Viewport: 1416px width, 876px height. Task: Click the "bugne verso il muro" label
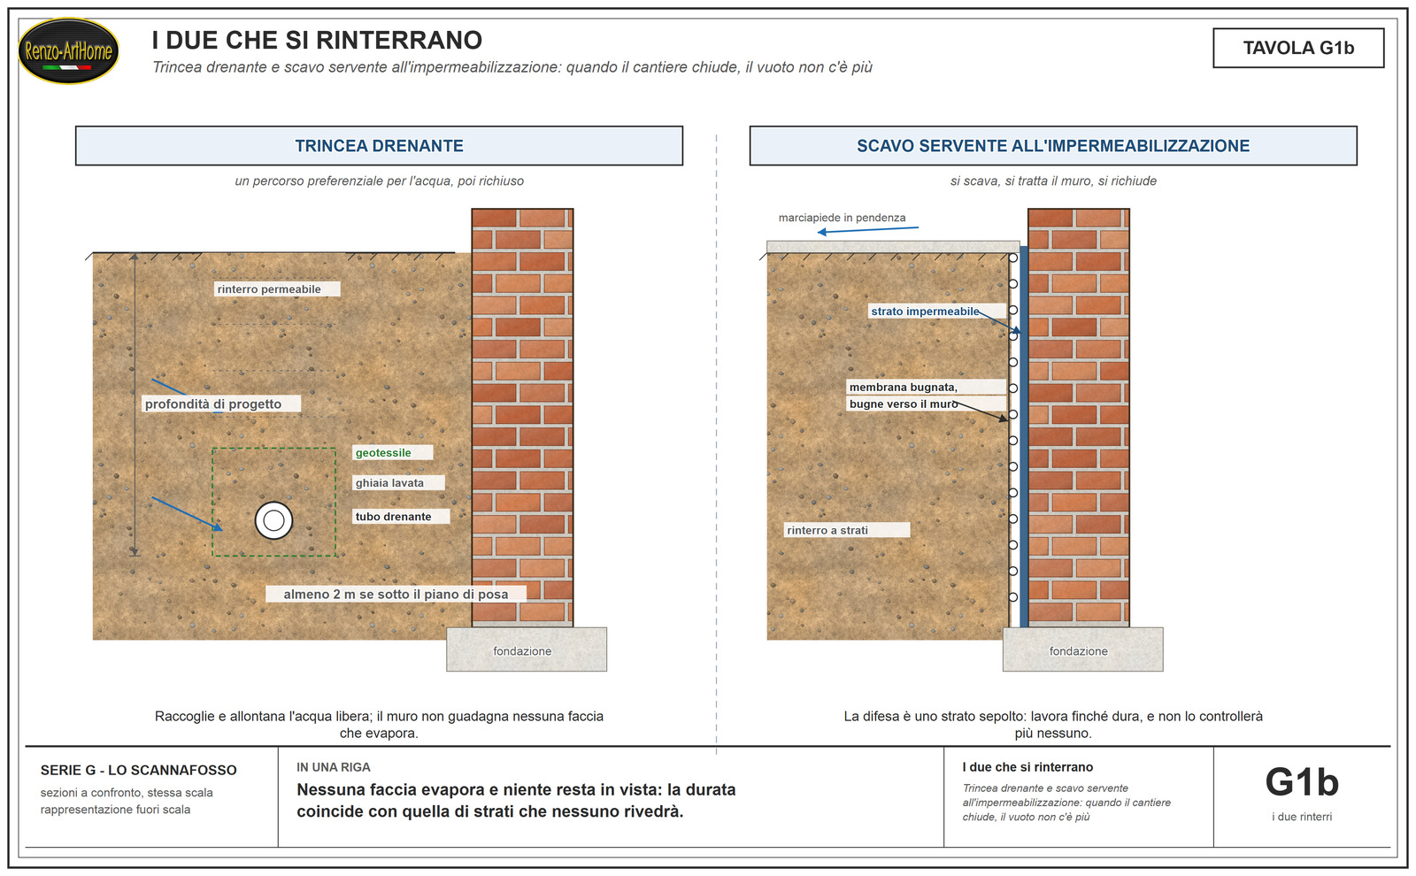coord(925,403)
